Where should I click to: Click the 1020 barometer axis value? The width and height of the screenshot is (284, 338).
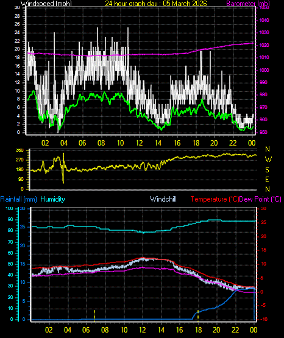click(264, 45)
